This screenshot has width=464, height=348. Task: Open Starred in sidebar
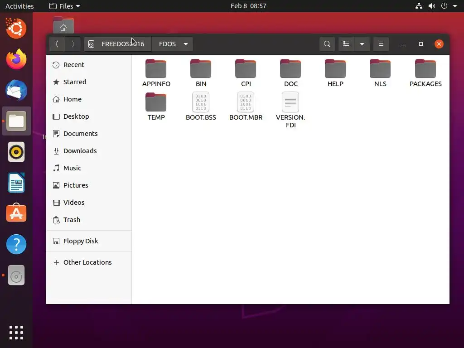[x=89, y=82]
